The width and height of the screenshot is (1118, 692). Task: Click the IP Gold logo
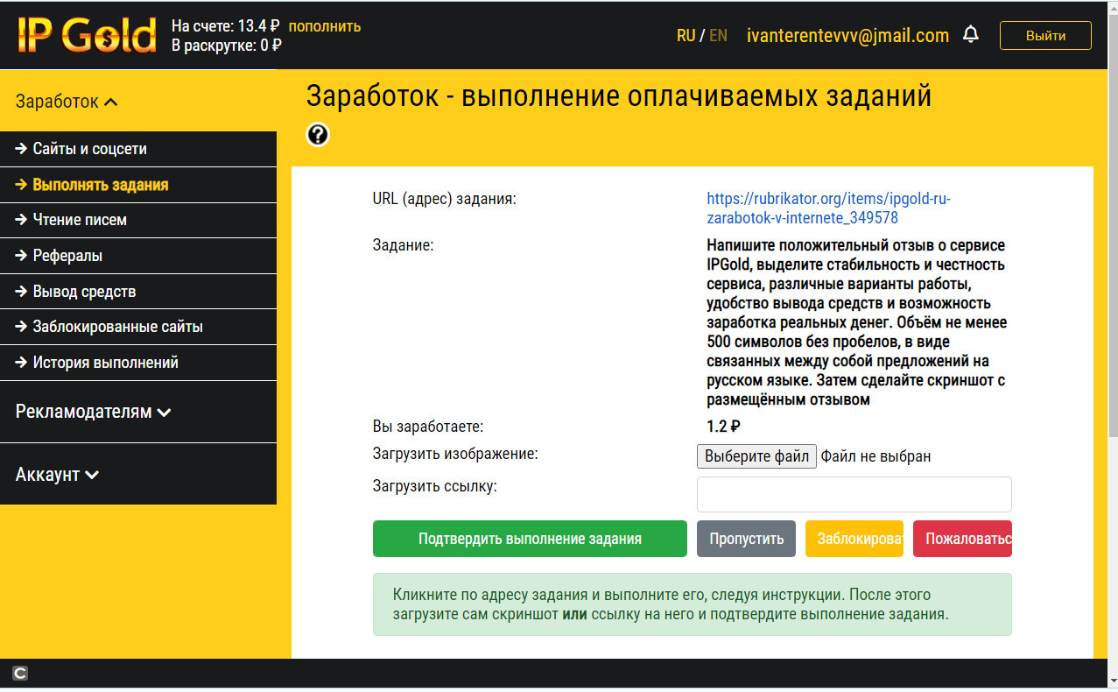click(87, 35)
